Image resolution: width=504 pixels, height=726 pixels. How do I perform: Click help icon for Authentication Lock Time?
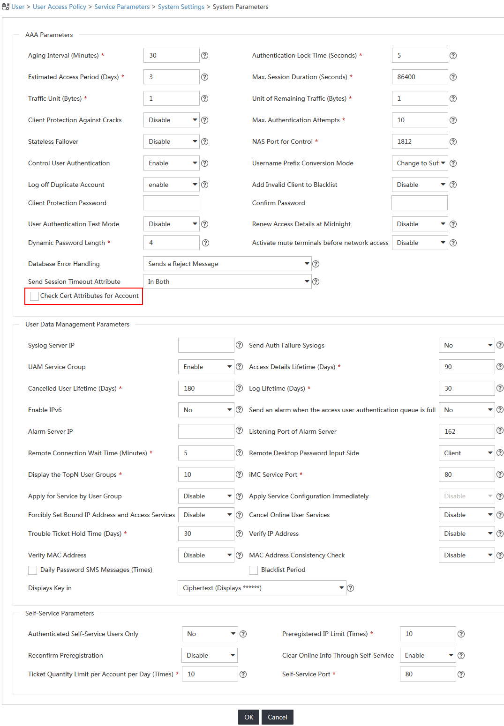click(453, 55)
